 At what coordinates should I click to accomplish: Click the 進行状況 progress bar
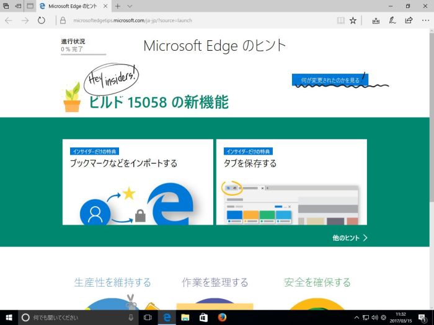tap(83, 54)
